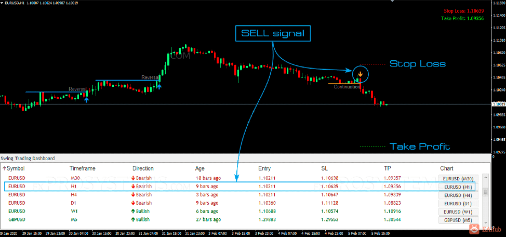The image size is (506, 237).
Task: Select the blue up arrow under second Reversal
Action: coord(159,86)
